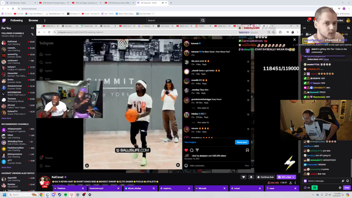Open the Twitch home logo
352x198 pixels.
[x=4, y=20]
